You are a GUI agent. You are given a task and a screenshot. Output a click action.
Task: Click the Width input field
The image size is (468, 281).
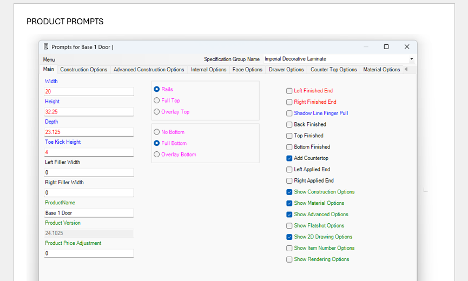(x=89, y=91)
